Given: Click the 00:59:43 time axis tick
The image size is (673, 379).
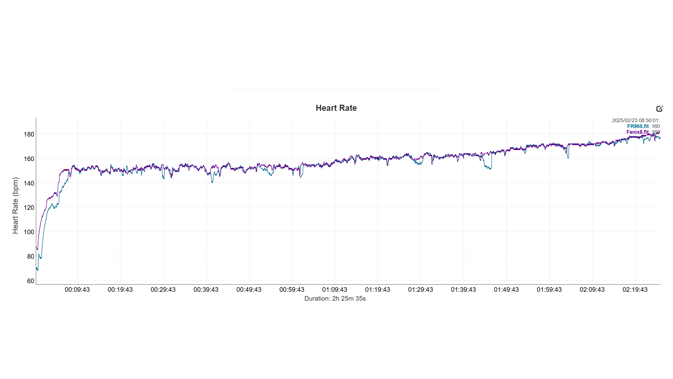Looking at the screenshot, I should tap(292, 290).
